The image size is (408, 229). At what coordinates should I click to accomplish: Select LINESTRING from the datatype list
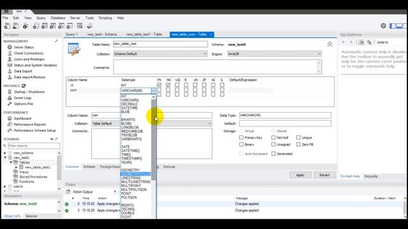(131, 178)
